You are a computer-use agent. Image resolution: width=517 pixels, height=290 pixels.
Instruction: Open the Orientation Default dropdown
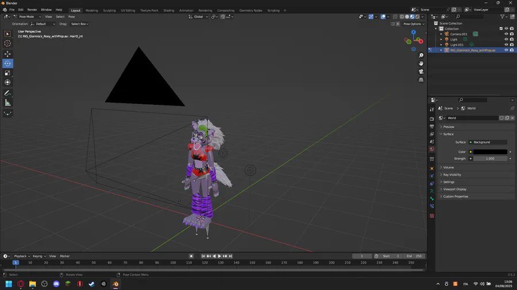point(43,24)
